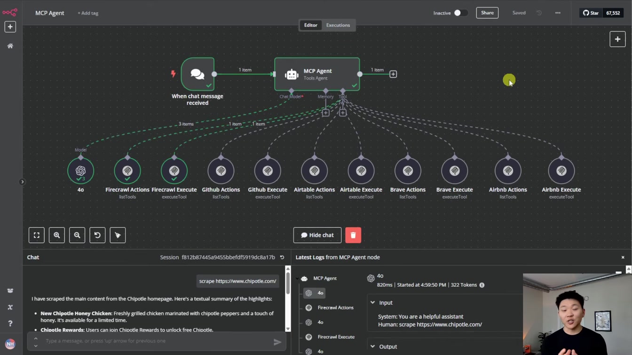632x355 pixels.
Task: Click the scrape chipotle.com chat message
Action: click(x=237, y=281)
